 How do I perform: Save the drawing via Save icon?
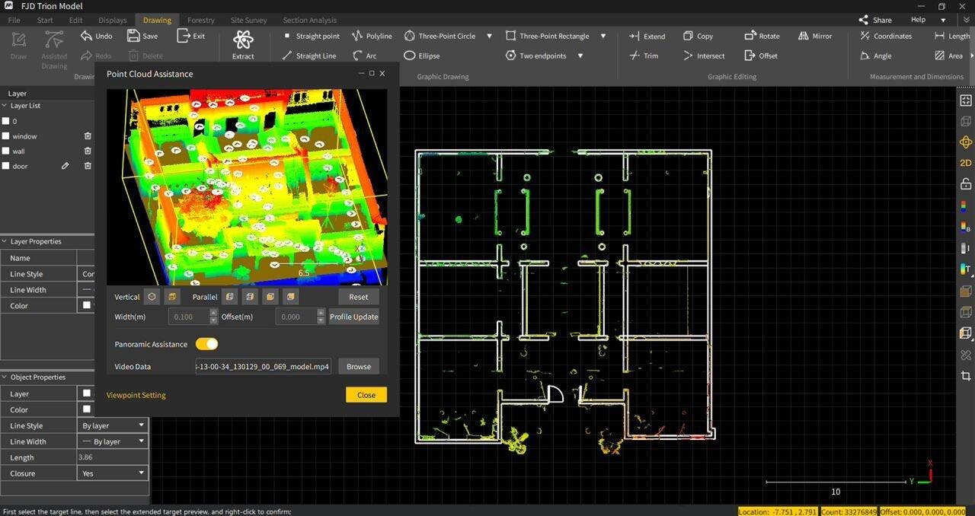(142, 36)
